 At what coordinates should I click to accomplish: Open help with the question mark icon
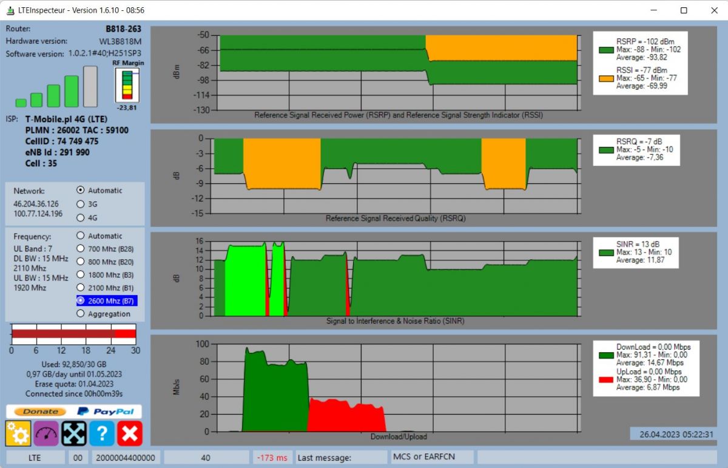coord(102,433)
